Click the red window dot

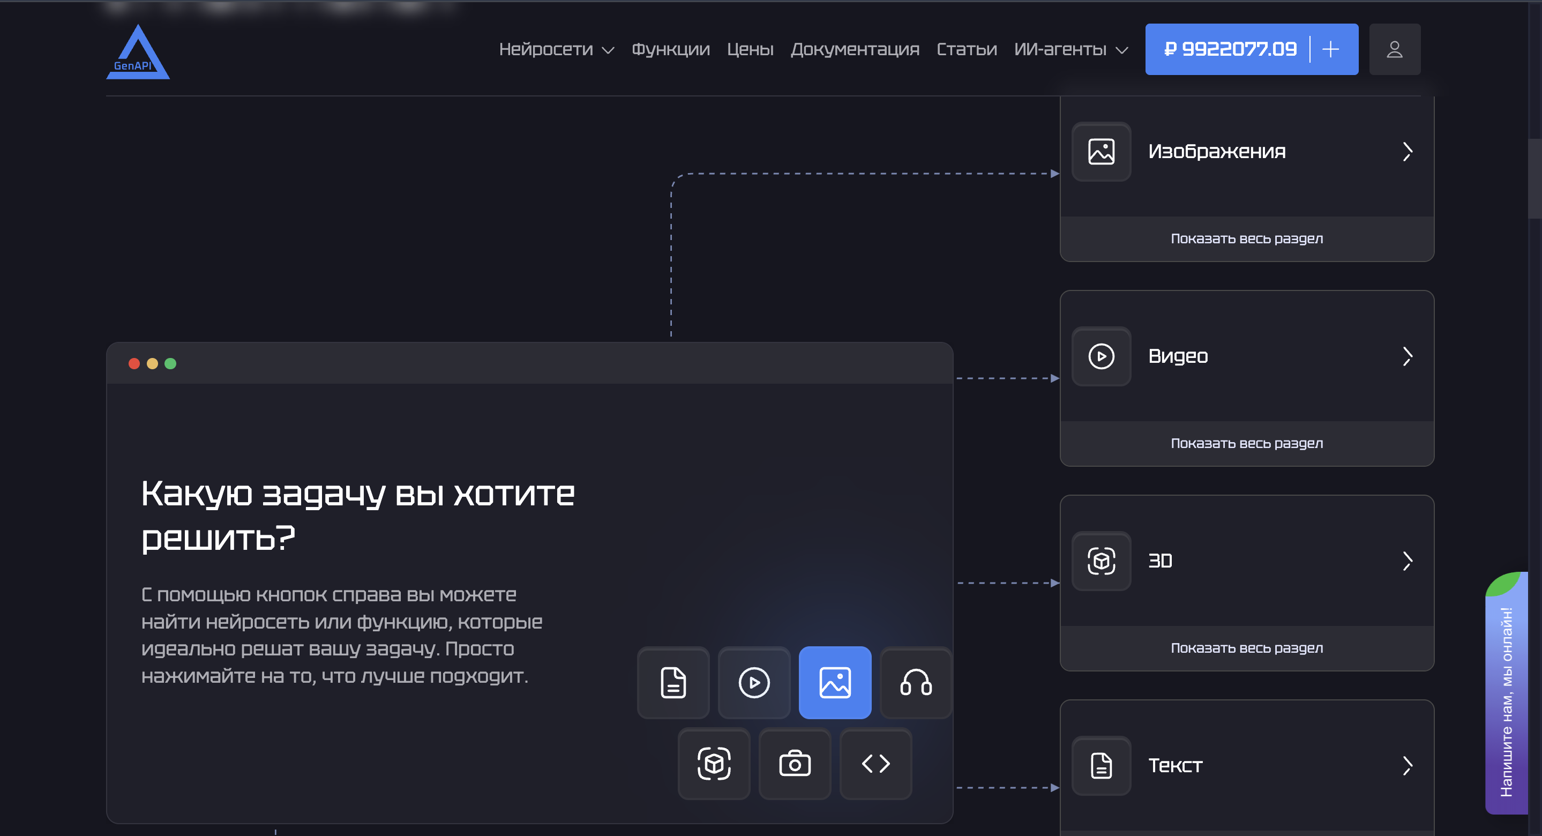[x=134, y=363]
